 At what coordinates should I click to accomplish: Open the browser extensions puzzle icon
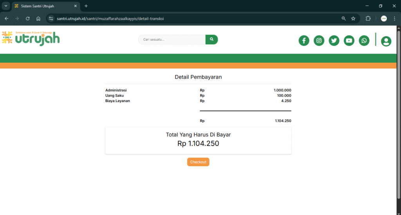pos(368,18)
